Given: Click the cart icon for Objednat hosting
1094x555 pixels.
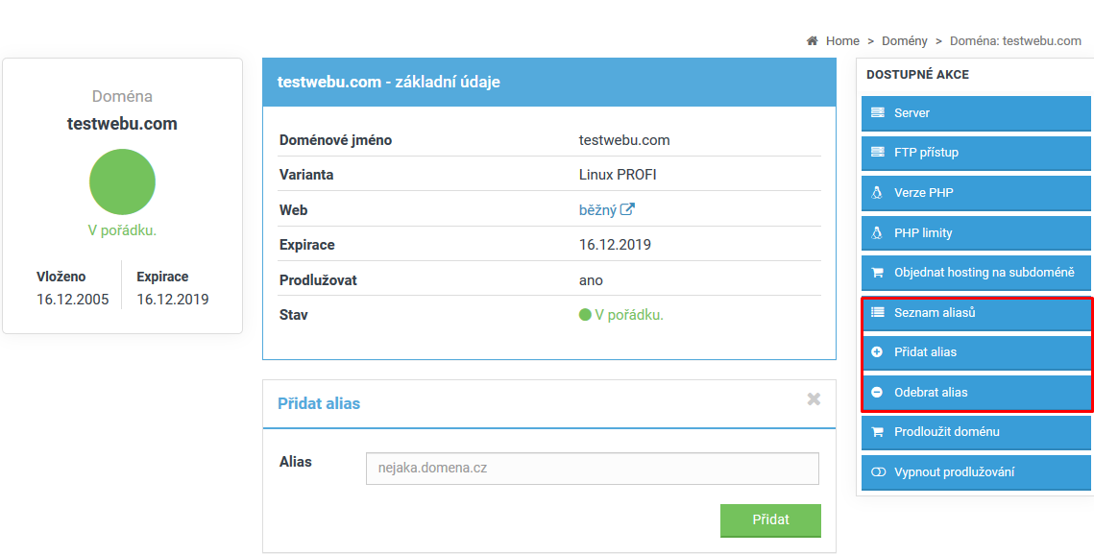Looking at the screenshot, I should click(877, 273).
